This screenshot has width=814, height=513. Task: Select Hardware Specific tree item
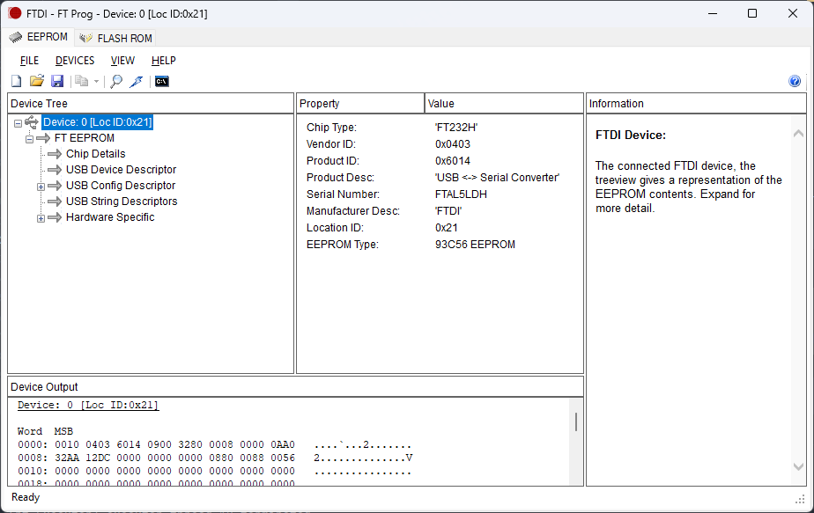point(110,217)
